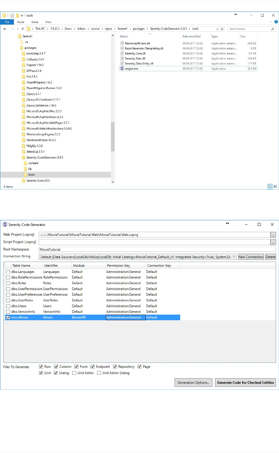
Task: Go forward in File Explorer
Action: click(x=12, y=29)
